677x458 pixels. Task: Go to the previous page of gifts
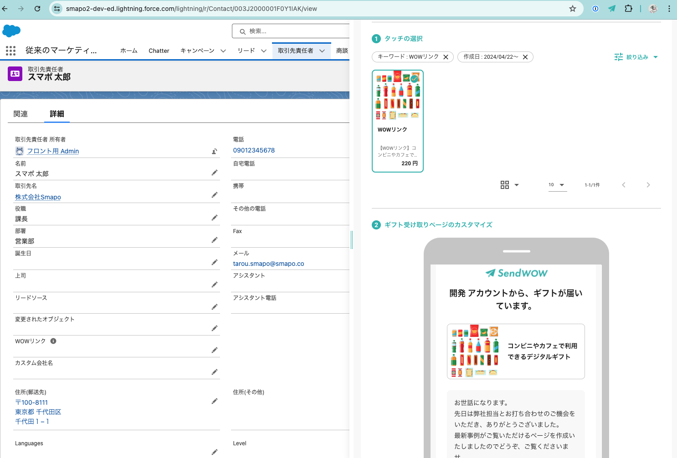point(624,185)
